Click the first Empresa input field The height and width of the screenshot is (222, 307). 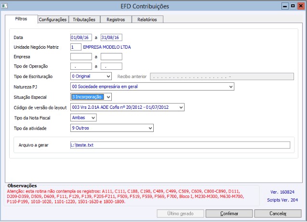pos(81,56)
